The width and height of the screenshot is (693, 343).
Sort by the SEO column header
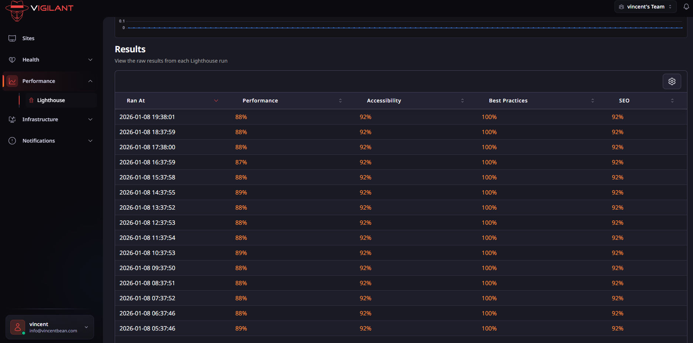624,101
